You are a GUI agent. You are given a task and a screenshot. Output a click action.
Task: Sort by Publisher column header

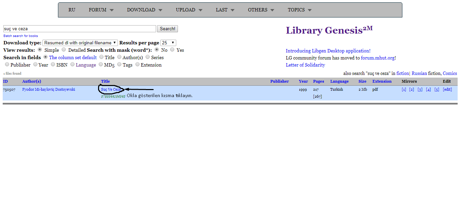point(279,81)
